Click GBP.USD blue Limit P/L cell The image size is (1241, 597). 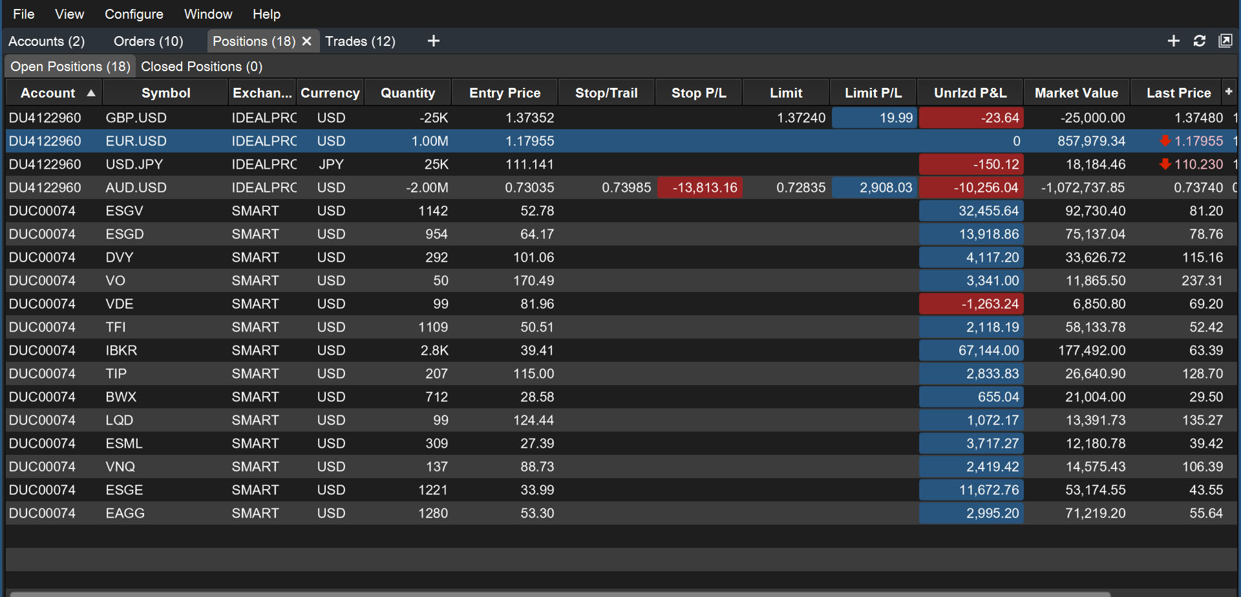click(874, 118)
